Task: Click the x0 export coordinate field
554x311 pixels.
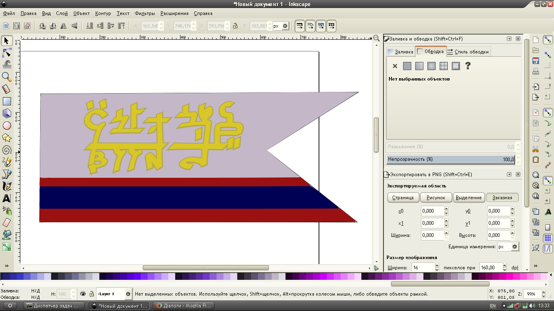Action: [x=432, y=211]
